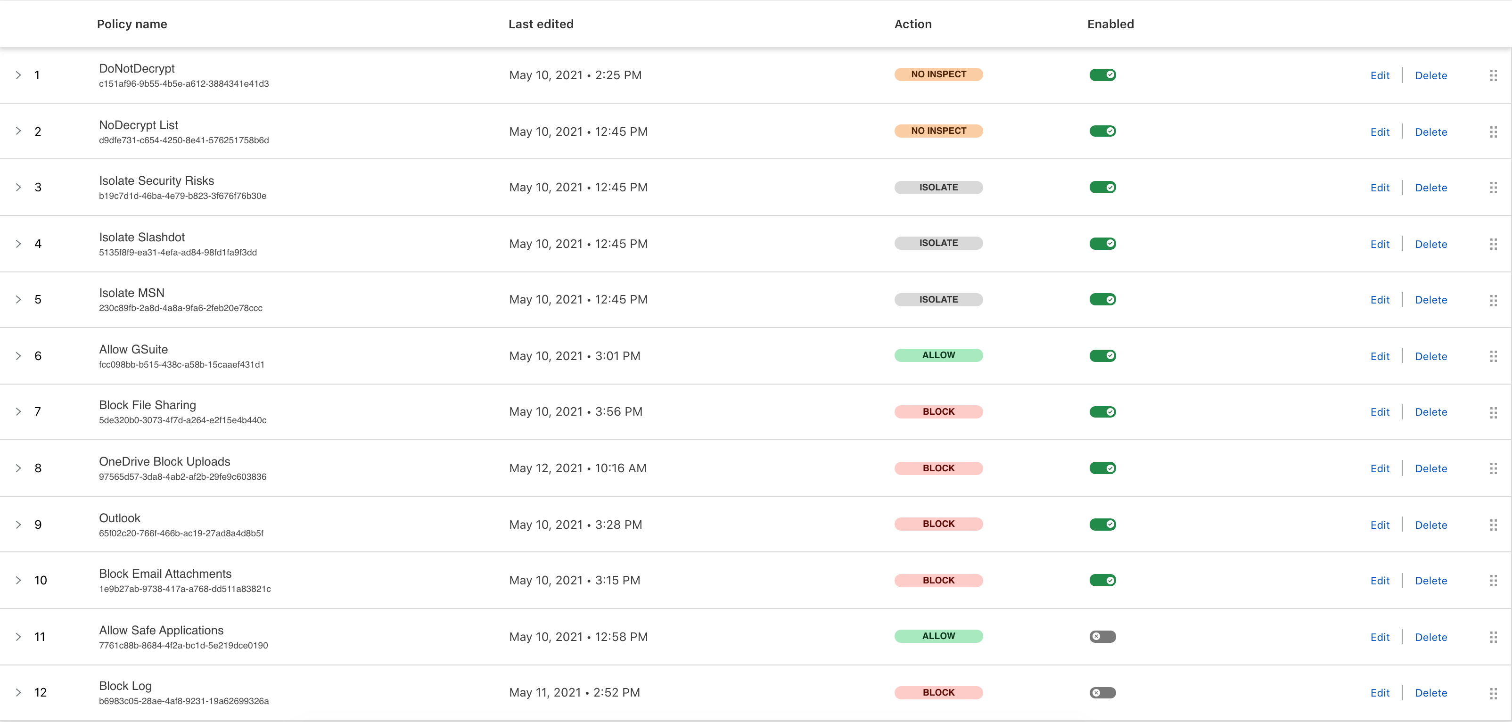Disable the NoDecrypt List policy toggle

(1102, 131)
